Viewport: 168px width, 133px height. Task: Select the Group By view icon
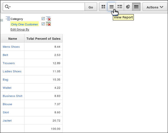[136, 7]
